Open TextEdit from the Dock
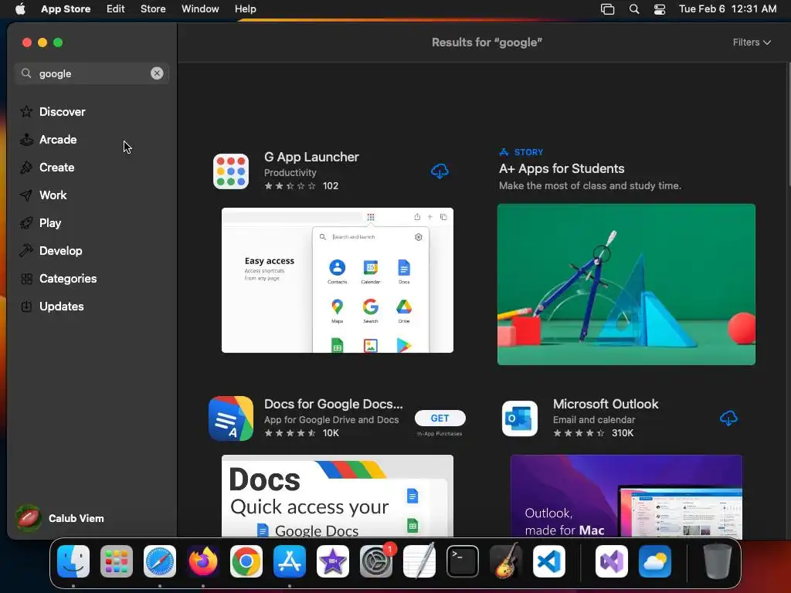This screenshot has width=791, height=593. [x=419, y=561]
